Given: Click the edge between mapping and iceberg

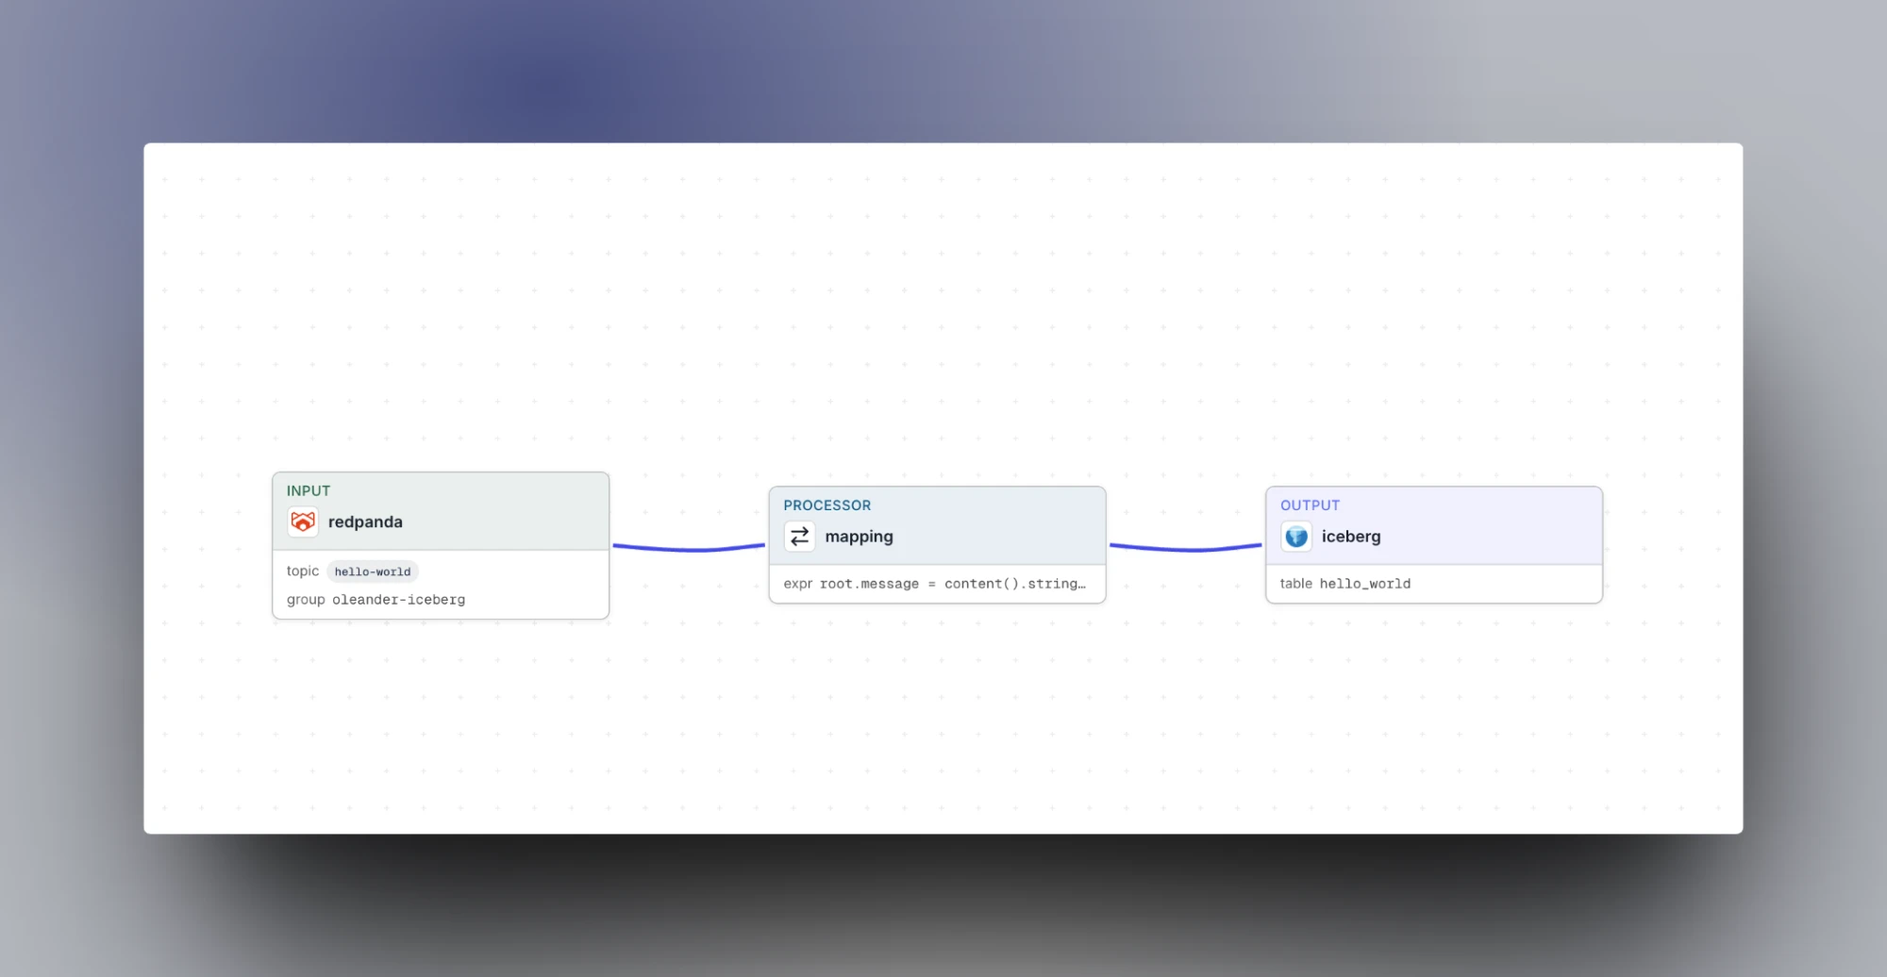Looking at the screenshot, I should (x=1186, y=549).
